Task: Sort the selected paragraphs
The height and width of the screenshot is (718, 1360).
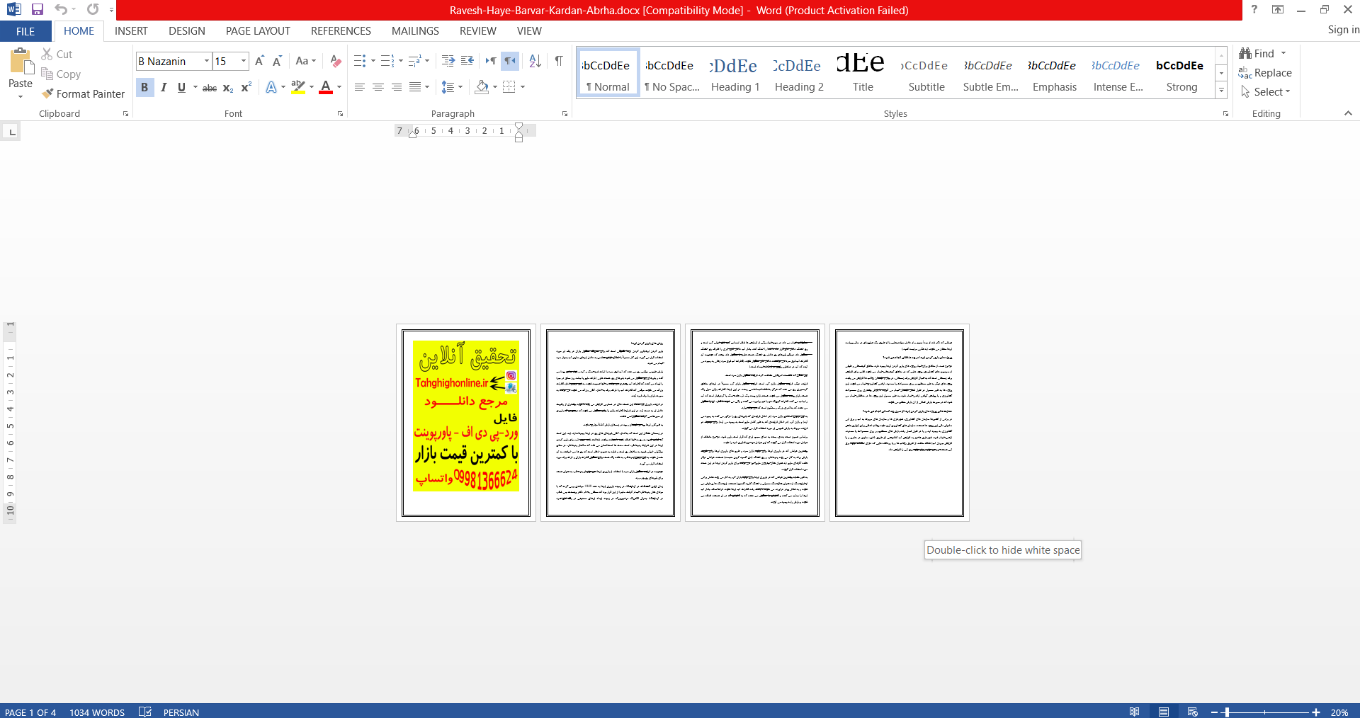Action: click(x=535, y=61)
